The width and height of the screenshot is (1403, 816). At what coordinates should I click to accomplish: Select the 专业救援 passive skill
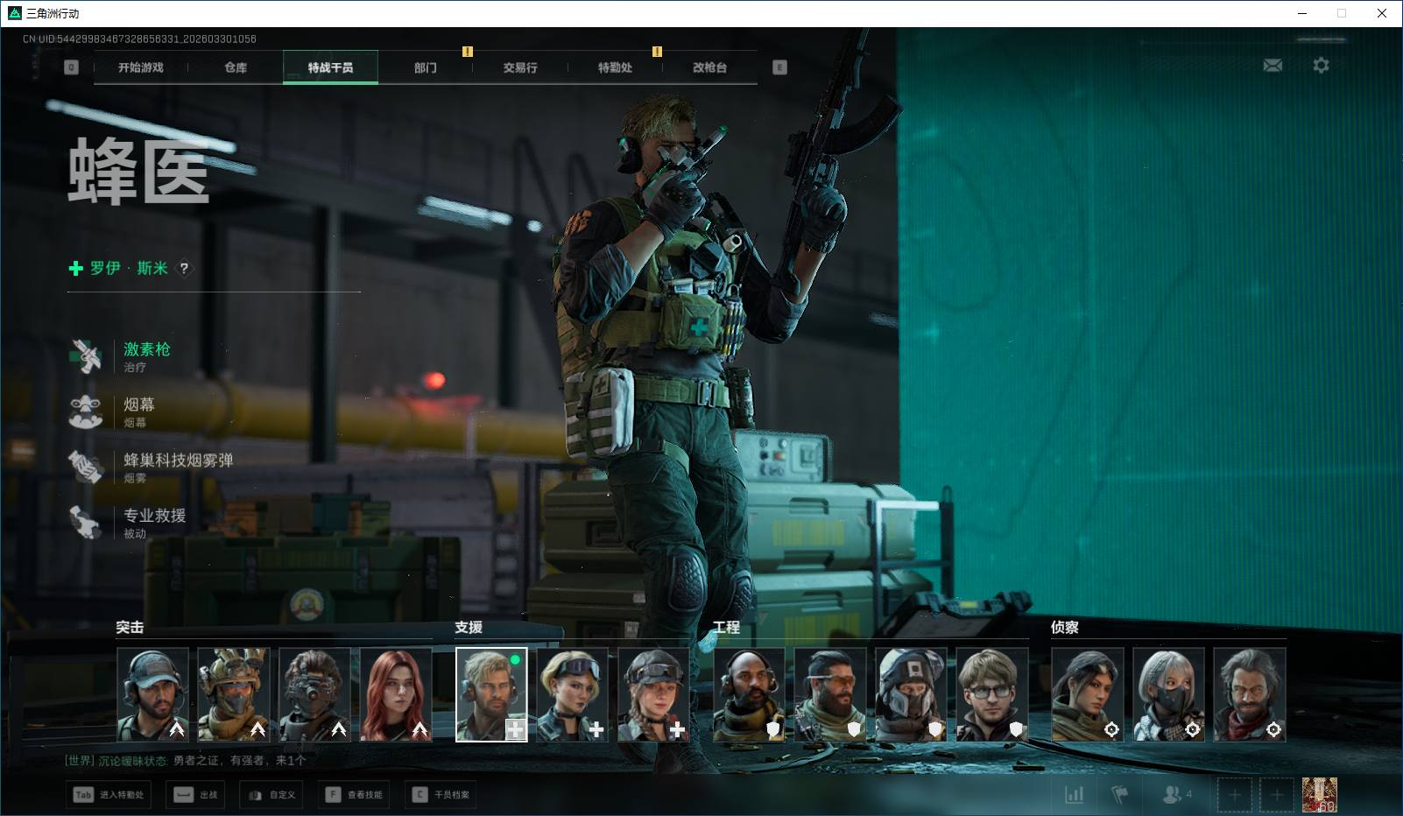point(128,522)
